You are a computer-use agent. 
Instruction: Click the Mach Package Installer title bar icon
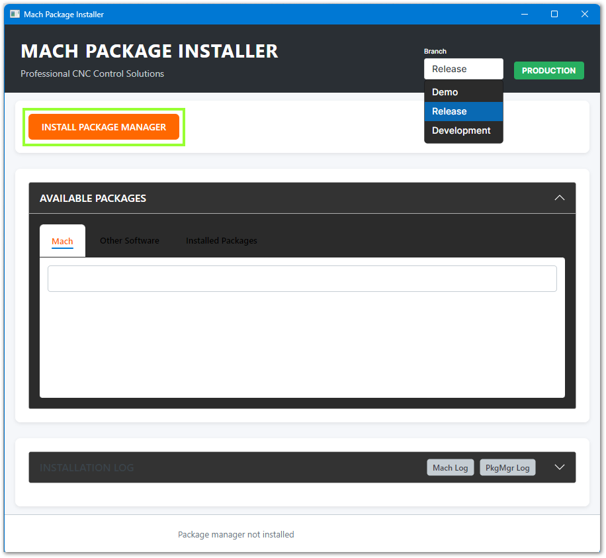[x=15, y=15]
